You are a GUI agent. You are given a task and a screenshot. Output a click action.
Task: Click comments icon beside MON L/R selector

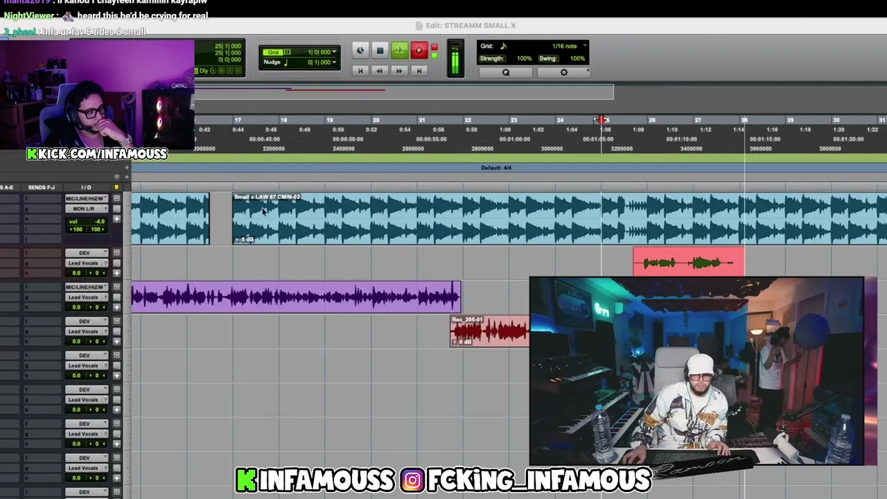click(x=116, y=209)
